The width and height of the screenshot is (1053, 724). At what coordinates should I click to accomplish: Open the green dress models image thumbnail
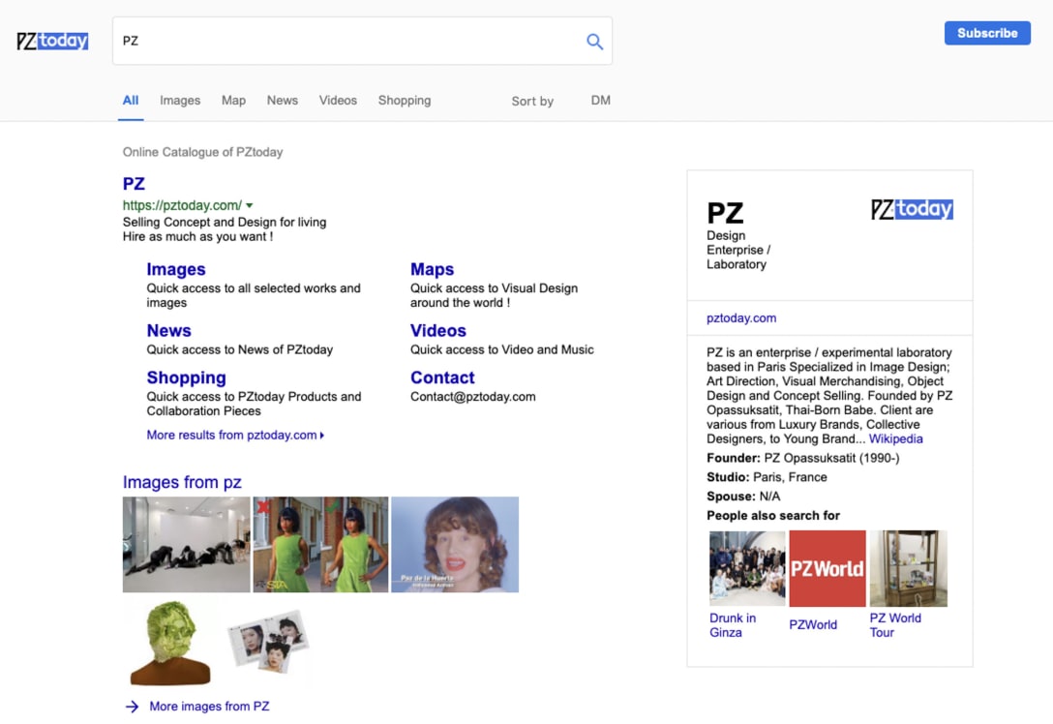point(320,545)
